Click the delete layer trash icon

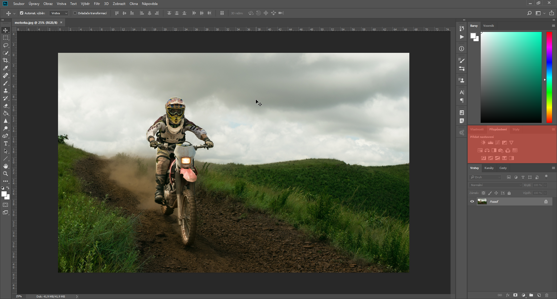[x=547, y=295]
